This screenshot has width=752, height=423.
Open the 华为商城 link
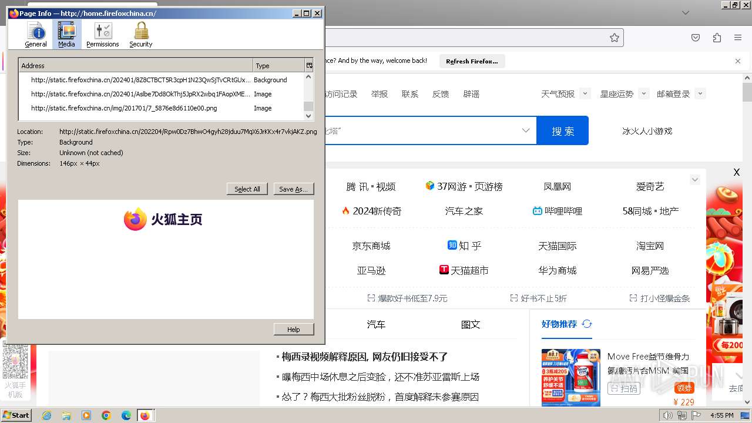tap(558, 271)
